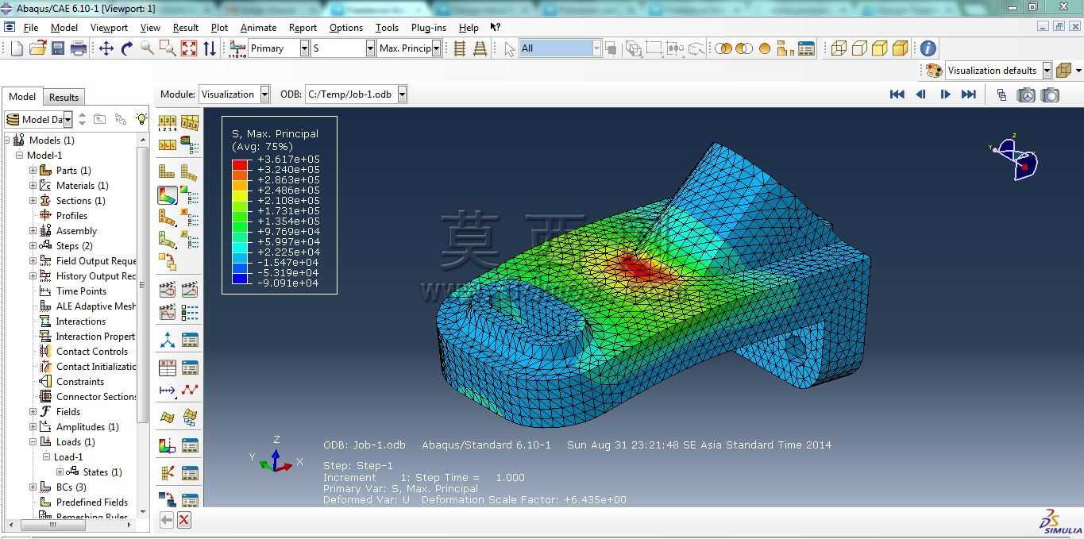Viewport: 1084px width, 539px height.
Task: Switch to the Model tab
Action: [x=22, y=97]
